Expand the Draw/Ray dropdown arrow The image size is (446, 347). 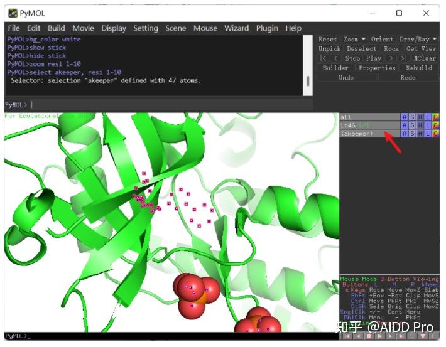click(435, 39)
